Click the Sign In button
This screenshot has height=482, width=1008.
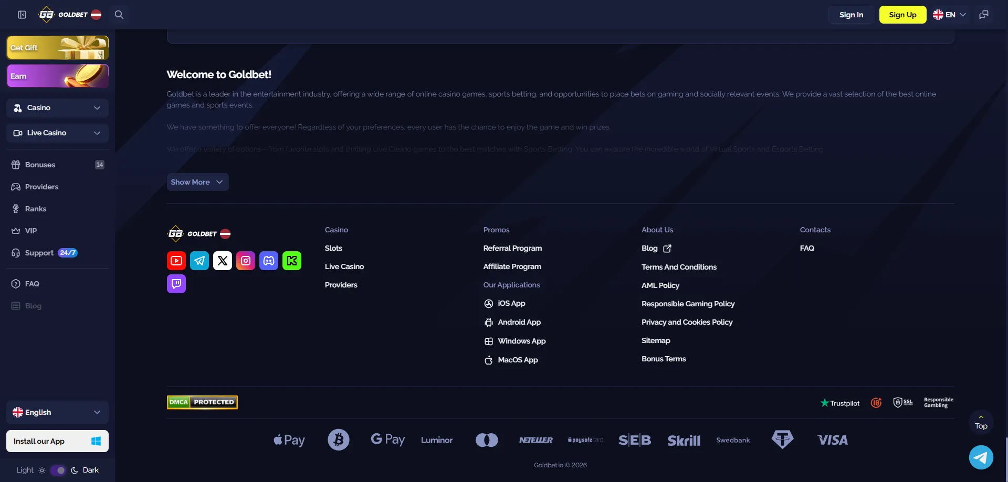click(851, 15)
